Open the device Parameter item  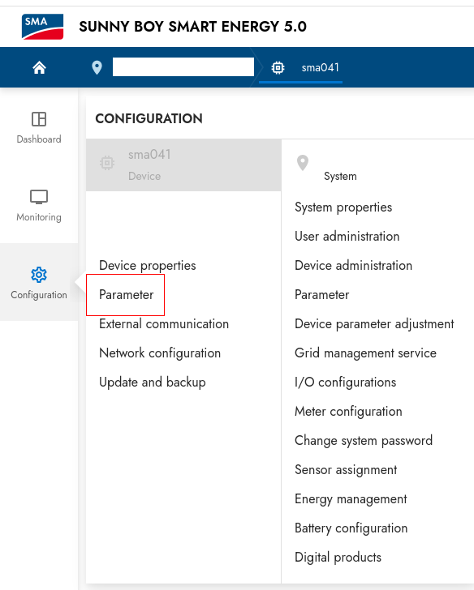(127, 295)
